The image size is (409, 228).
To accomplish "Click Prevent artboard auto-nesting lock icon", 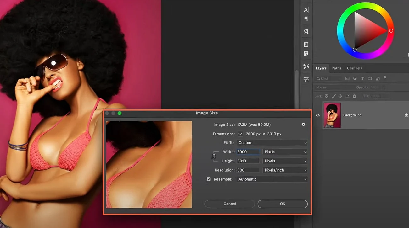I will tap(347, 96).
